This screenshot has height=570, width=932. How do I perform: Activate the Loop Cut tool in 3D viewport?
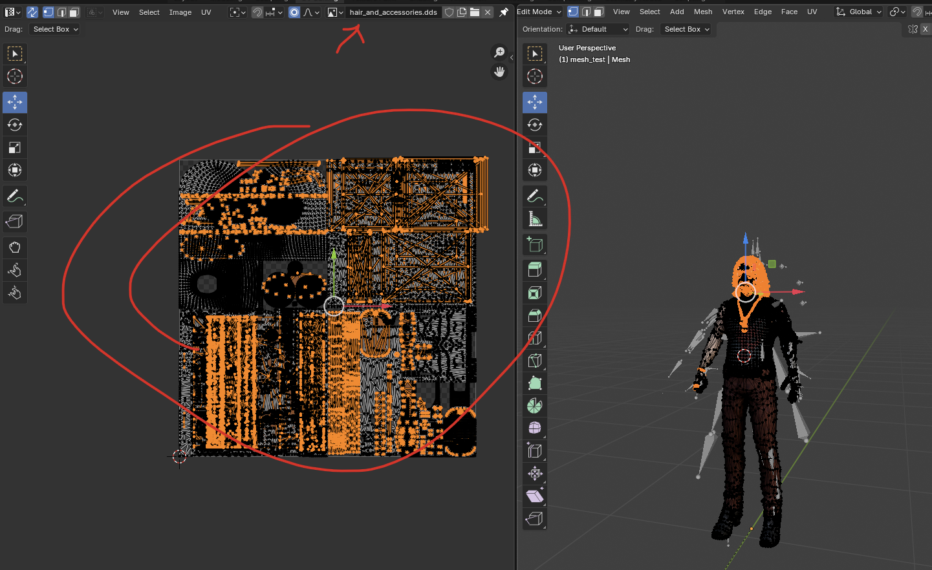pos(535,338)
